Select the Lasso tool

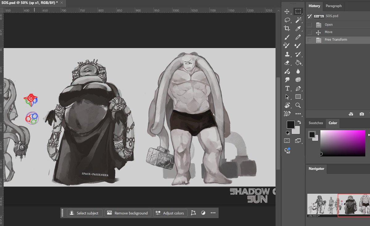tap(287, 20)
